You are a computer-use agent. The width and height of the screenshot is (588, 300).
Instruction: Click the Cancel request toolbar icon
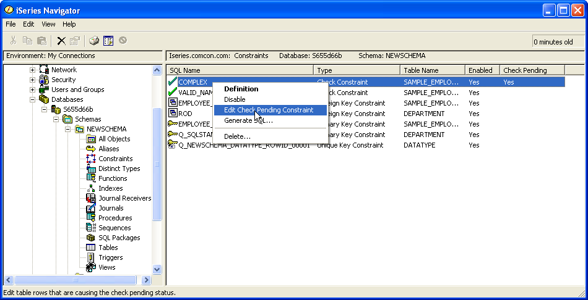[123, 40]
